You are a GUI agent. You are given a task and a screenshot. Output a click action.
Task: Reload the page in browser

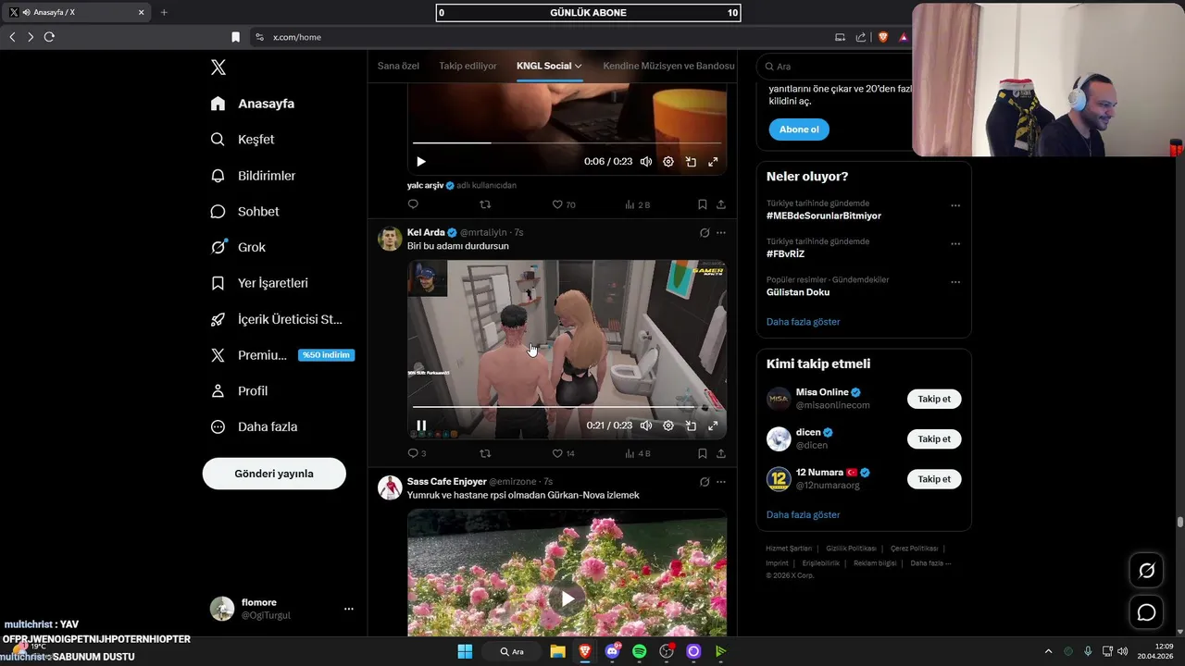pos(49,37)
